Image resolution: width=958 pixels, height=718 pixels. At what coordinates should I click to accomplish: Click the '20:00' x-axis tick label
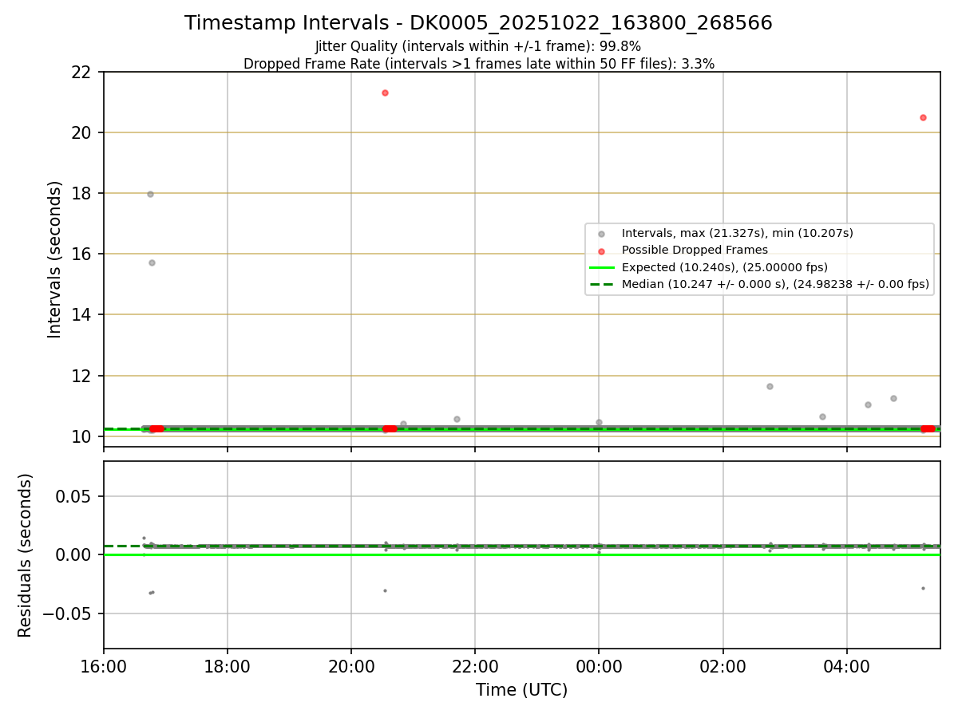[351, 665]
